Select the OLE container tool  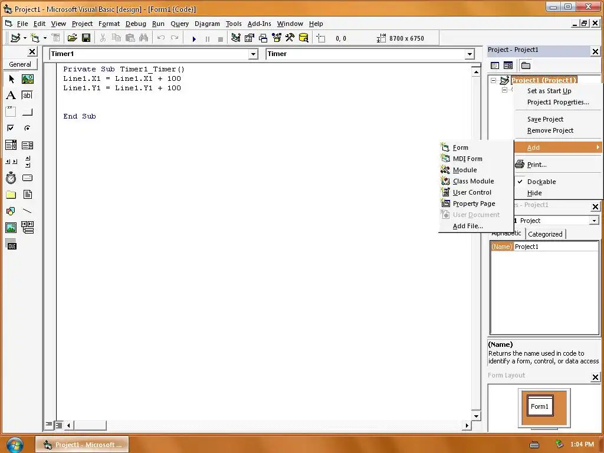pos(11,244)
